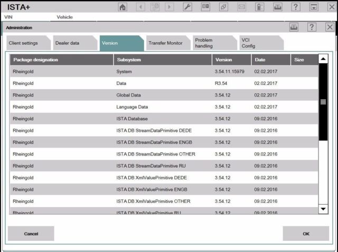Image resolution: width=338 pixels, height=252 pixels.
Task: Open the Dealer data tab
Action: 67,43
